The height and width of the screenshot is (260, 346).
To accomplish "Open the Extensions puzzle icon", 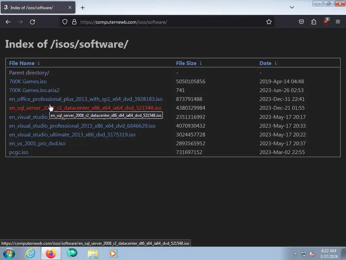I will tap(314, 22).
